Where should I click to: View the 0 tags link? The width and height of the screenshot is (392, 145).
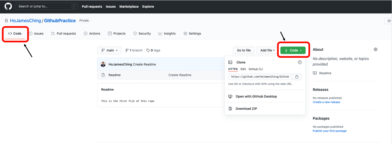(x=153, y=50)
